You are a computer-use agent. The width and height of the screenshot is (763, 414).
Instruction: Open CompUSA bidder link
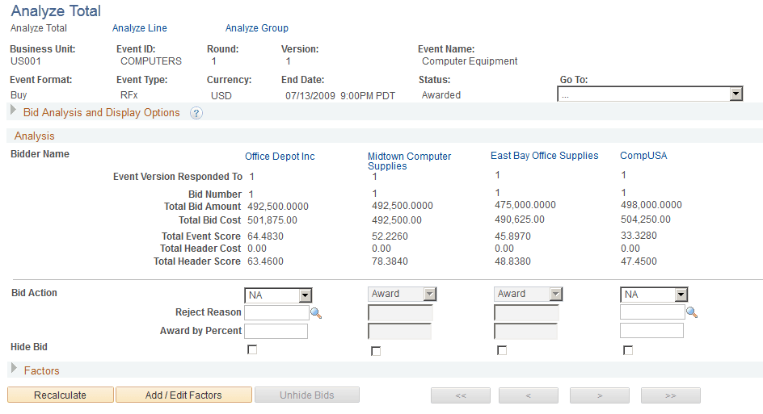pos(643,156)
